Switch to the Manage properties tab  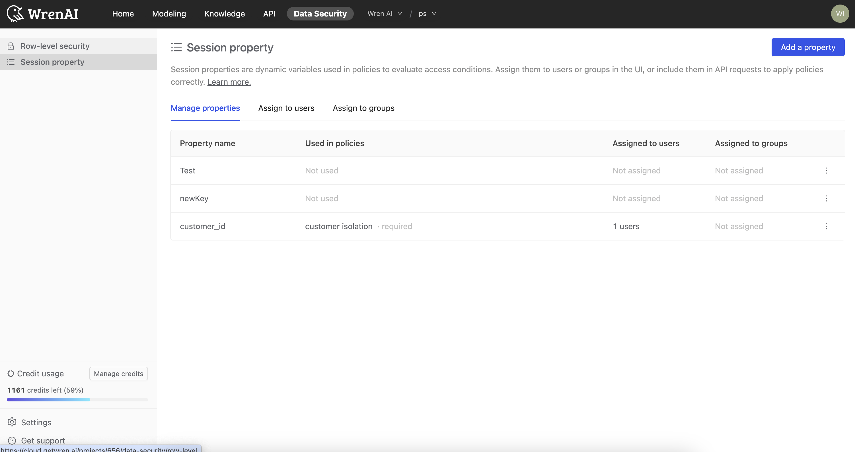click(x=205, y=108)
